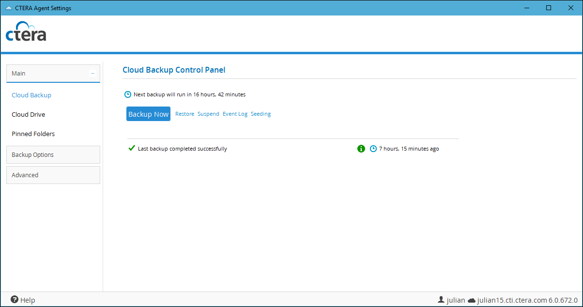Click the clock icon next to 'Next backup will run'

tap(128, 94)
